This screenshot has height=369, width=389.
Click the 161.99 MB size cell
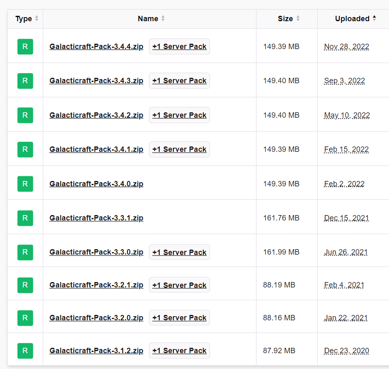(281, 252)
